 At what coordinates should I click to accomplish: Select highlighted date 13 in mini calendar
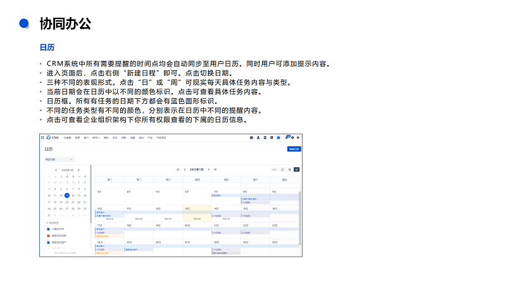pyautogui.click(x=67, y=196)
